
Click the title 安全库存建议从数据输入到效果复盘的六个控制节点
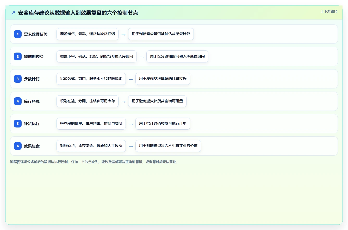(78, 13)
